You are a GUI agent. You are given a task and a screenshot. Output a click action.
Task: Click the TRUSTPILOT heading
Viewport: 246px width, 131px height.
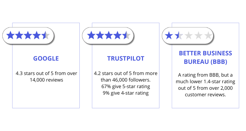point(126,58)
